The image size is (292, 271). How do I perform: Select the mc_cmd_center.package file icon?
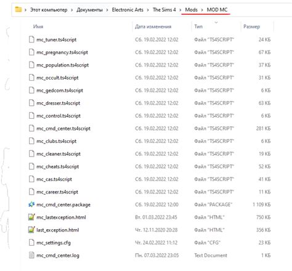click(31, 204)
